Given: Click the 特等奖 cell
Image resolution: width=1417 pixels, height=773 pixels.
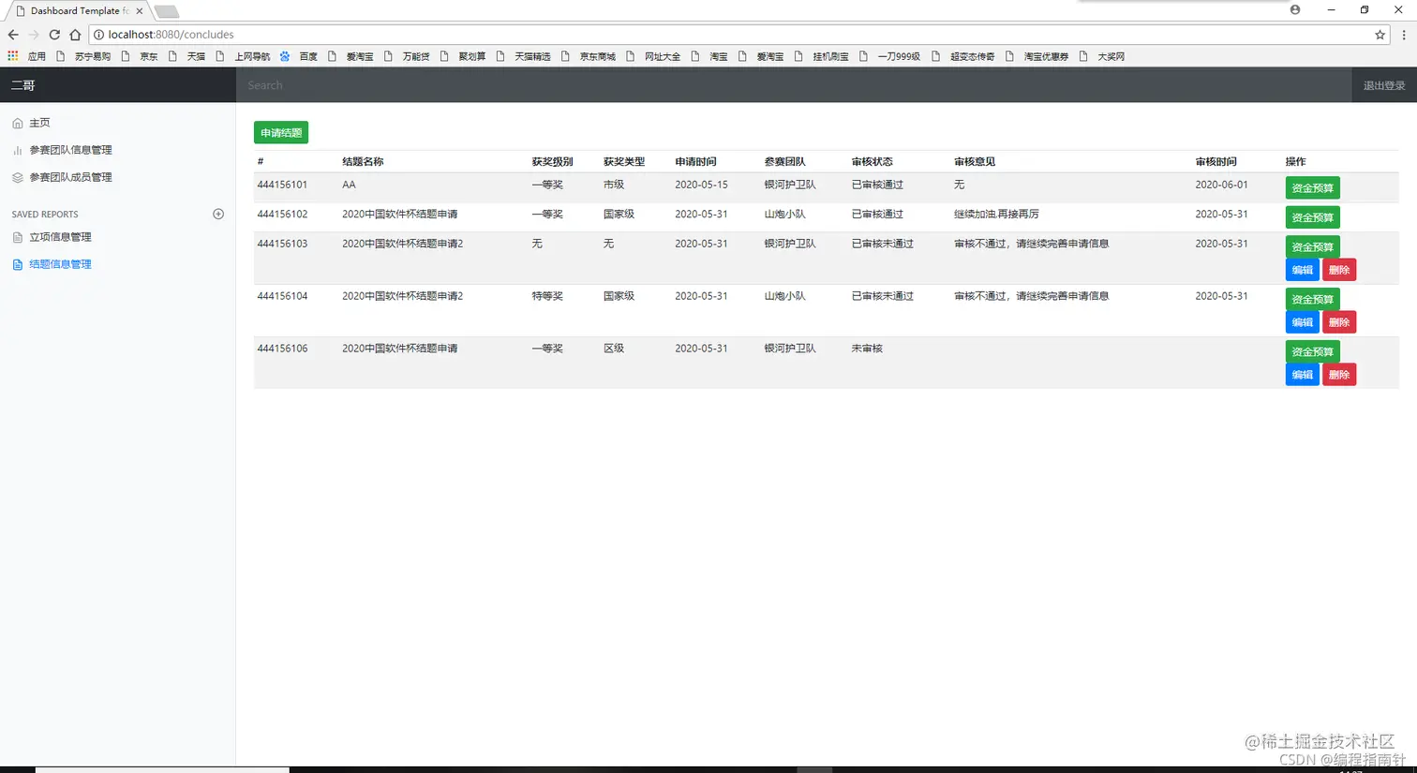Looking at the screenshot, I should [x=547, y=296].
